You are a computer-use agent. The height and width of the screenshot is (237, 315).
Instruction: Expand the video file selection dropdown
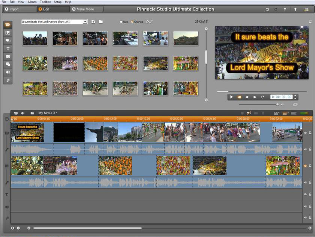(85, 22)
